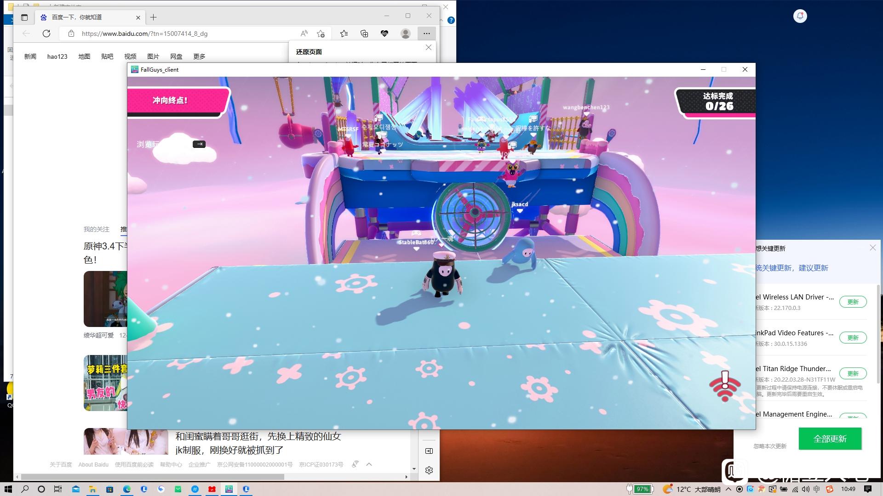The width and height of the screenshot is (883, 496).
Task: Select 我的关注 feed tab
Action: 97,229
